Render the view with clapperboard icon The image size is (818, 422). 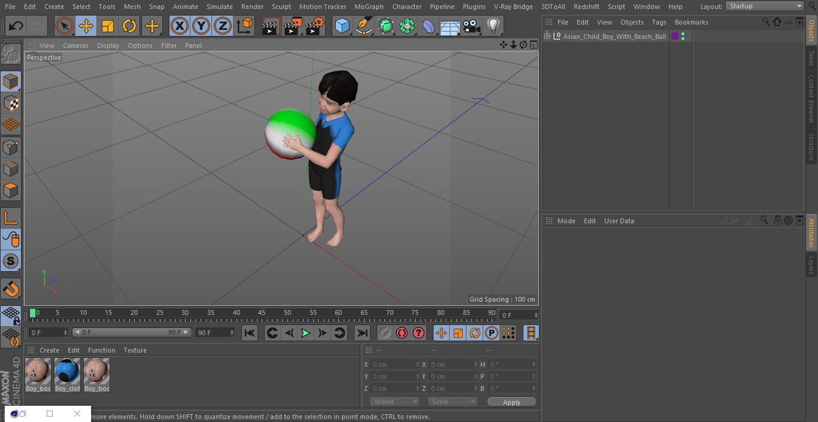[271, 26]
